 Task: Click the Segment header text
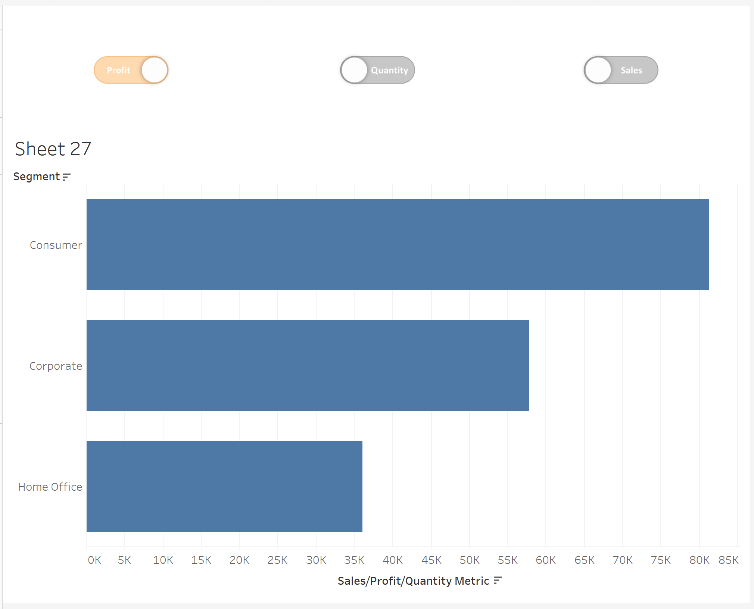[36, 177]
